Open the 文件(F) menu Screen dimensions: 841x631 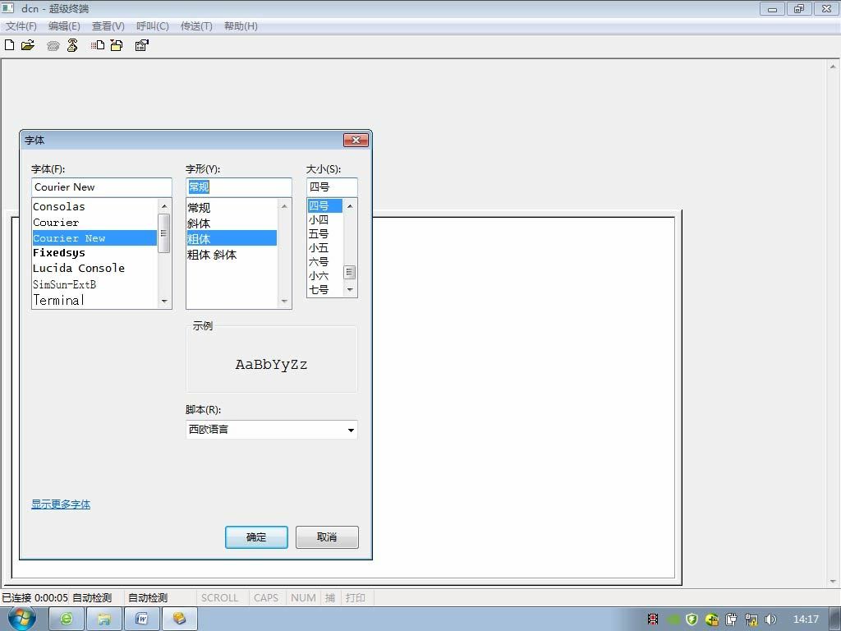tap(21, 25)
